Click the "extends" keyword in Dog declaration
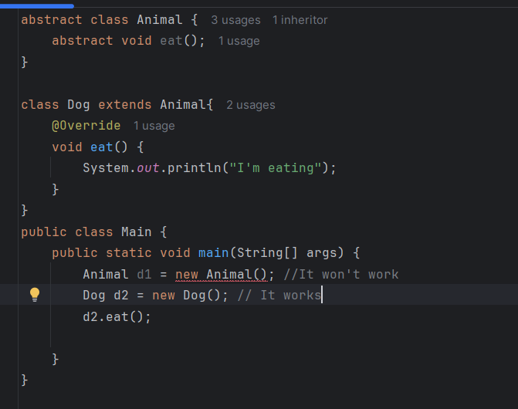Image resolution: width=518 pixels, height=409 pixels. pyautogui.click(x=125, y=105)
